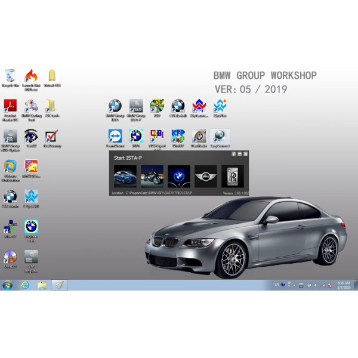358x358 pixels.
Task: Launch E-Sys Plus shortcut with orange plus
Action: pyautogui.click(x=220, y=108)
